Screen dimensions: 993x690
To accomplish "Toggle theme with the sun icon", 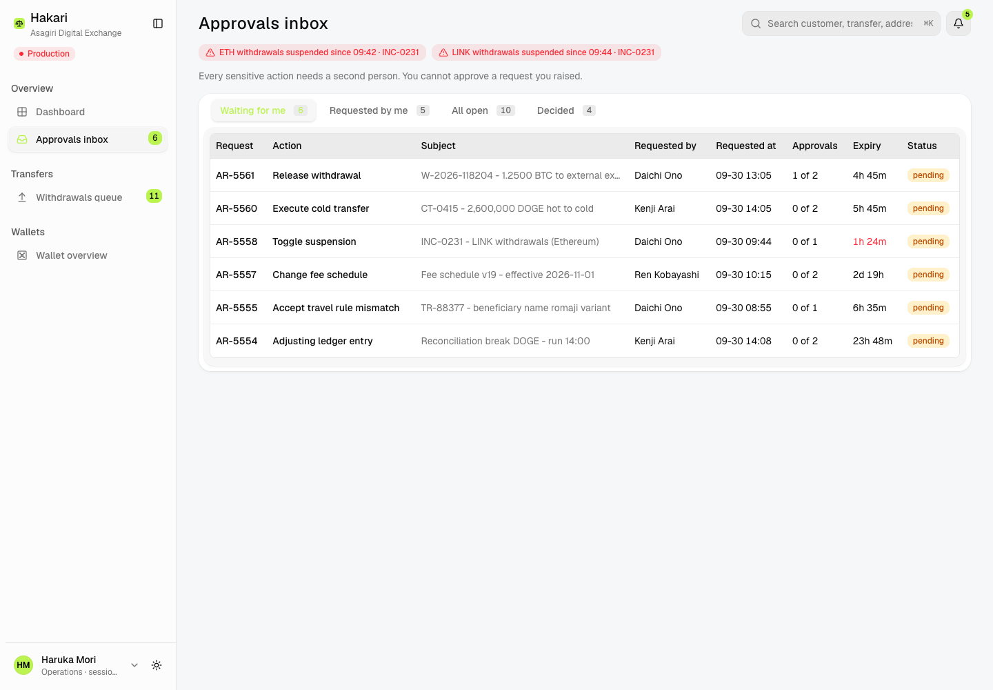I will (157, 665).
